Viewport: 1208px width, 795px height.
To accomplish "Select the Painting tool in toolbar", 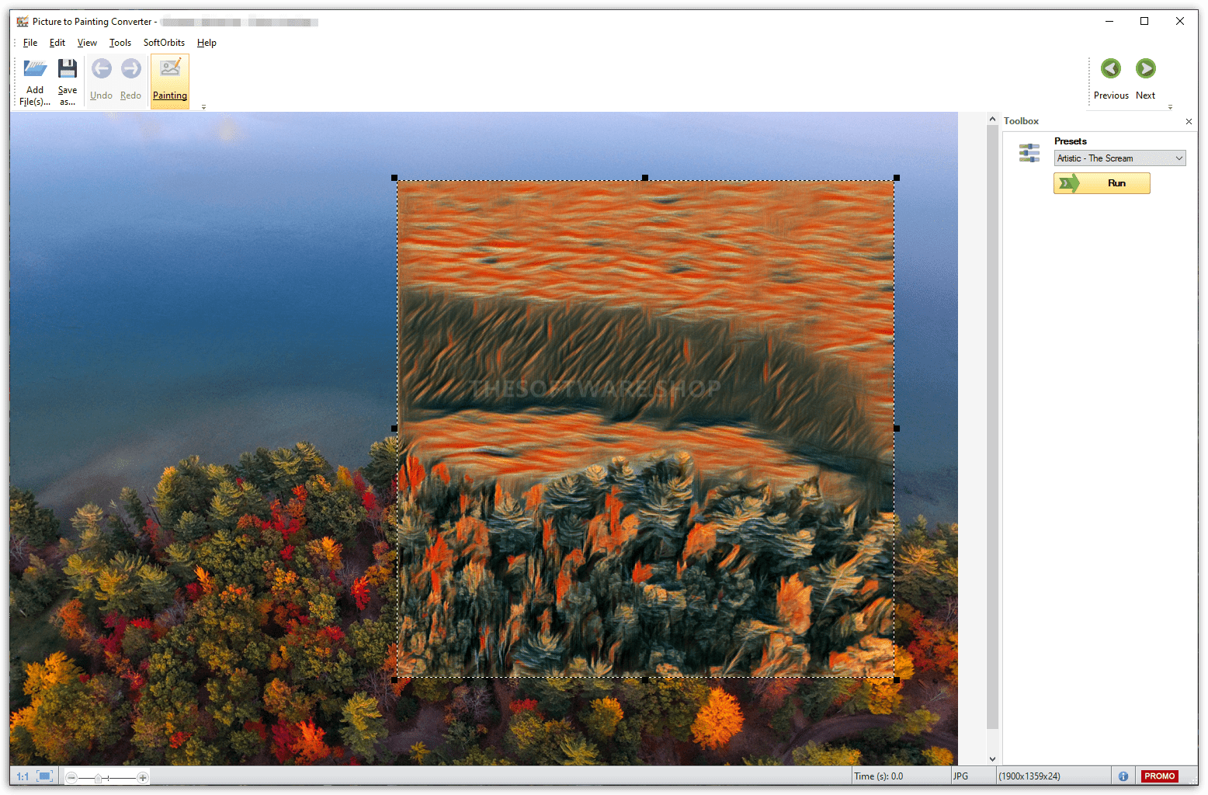I will point(170,81).
